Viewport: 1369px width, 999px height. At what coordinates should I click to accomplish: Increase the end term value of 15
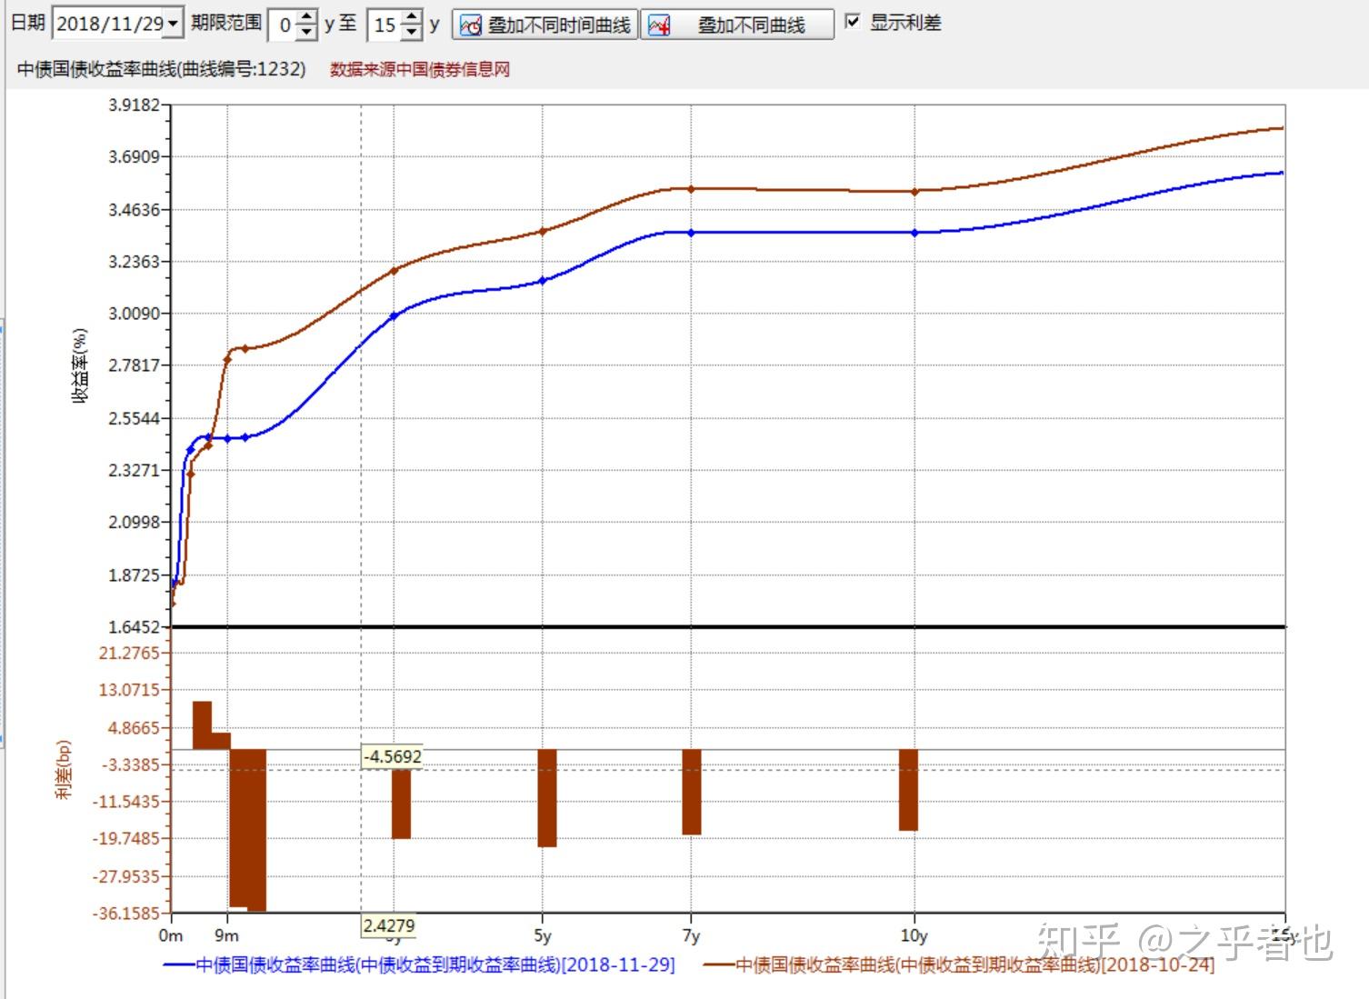(x=413, y=16)
